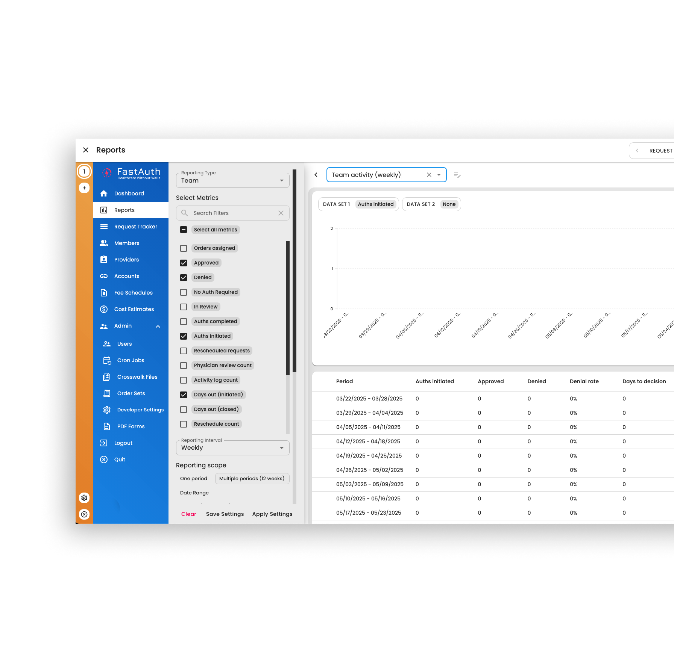Open Developer Settings gear icon
This screenshot has width=674, height=662.
point(107,410)
